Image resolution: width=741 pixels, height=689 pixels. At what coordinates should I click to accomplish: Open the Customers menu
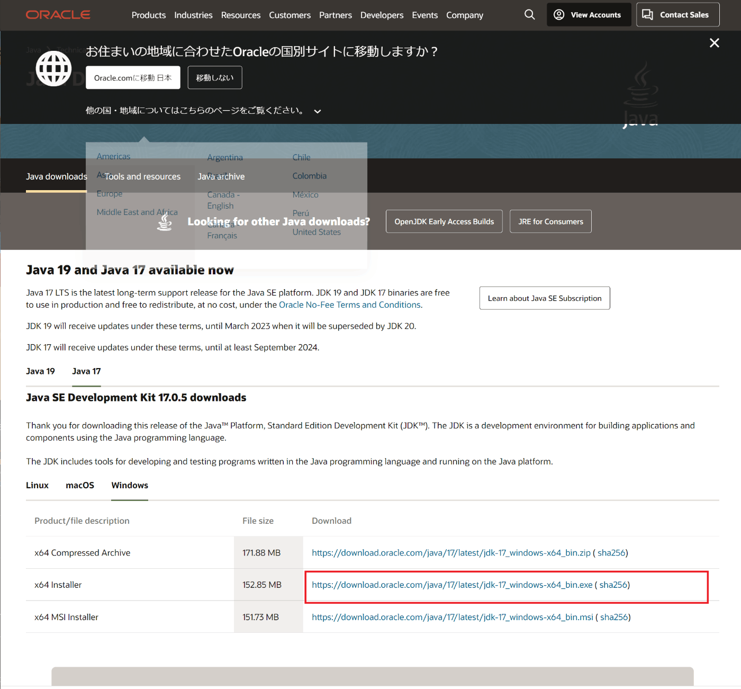tap(290, 15)
